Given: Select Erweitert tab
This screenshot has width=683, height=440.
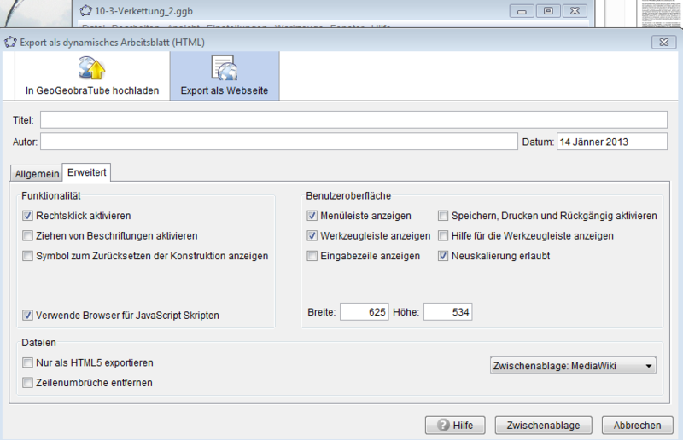Looking at the screenshot, I should pyautogui.click(x=87, y=172).
